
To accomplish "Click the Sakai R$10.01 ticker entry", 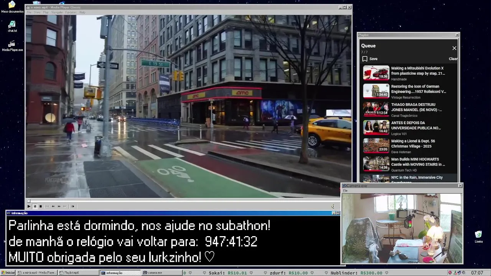I will coord(228,273).
